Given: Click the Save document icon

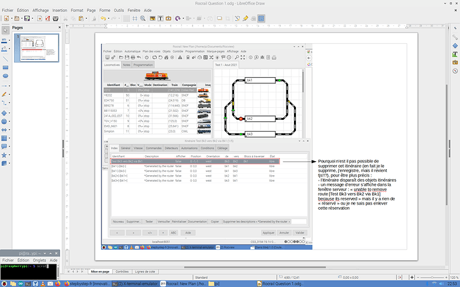Looking at the screenshot, I should point(27,19).
